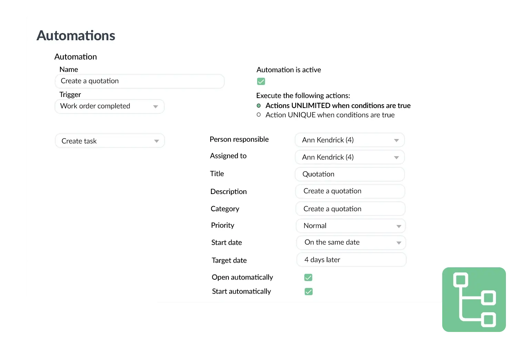Open the Person responsible dropdown
Screen dimensions: 517x344
point(349,140)
